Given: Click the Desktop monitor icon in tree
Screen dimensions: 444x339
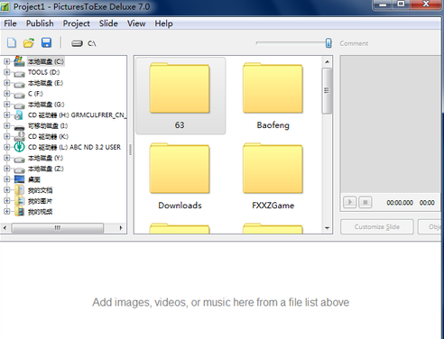Looking at the screenshot, I should coord(19,179).
